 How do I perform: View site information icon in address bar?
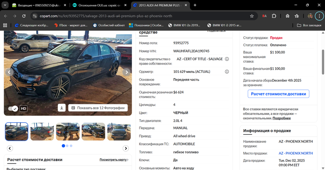[35, 16]
